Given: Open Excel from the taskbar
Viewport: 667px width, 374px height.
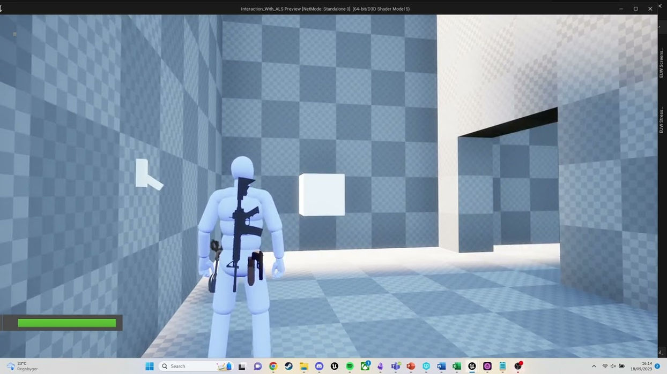Looking at the screenshot, I should click(x=456, y=367).
